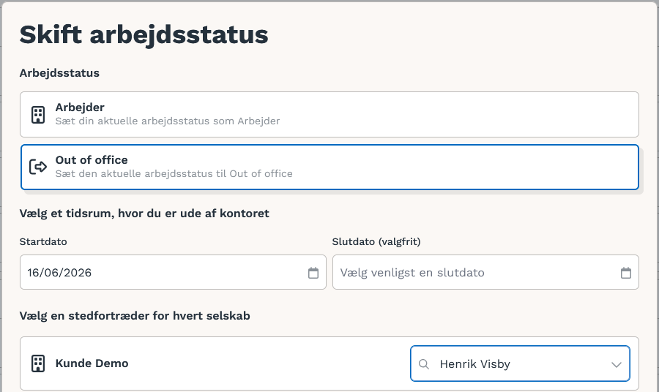Open the Slutdato calendar icon
This screenshot has width=659, height=392.
click(x=626, y=273)
